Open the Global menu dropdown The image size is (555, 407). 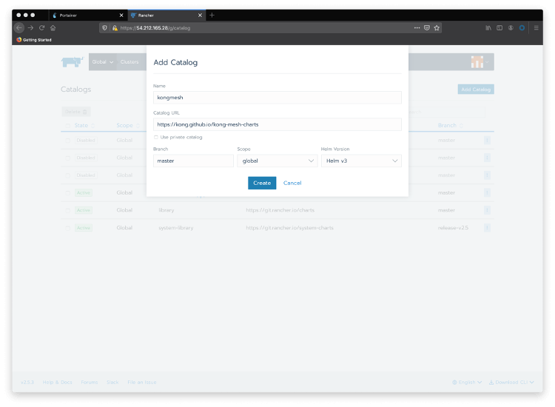coord(103,62)
